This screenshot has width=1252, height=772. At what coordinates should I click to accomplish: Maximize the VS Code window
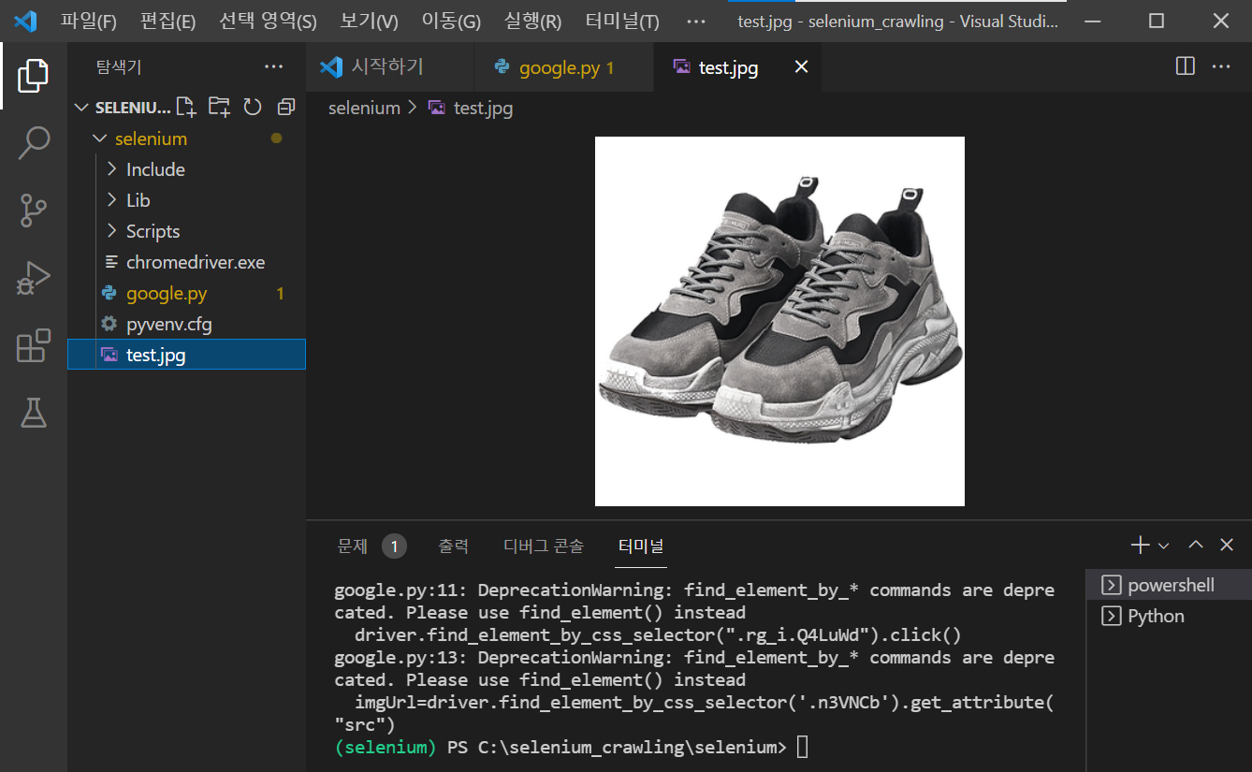point(1157,21)
